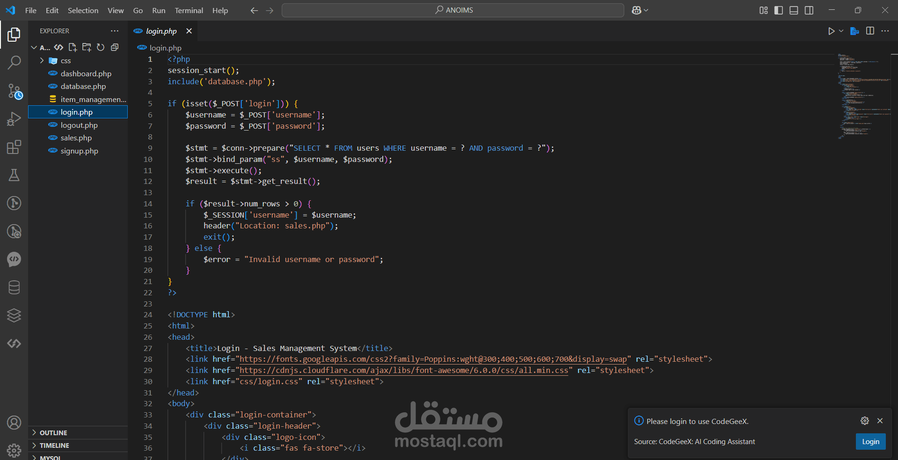
Task: Open the Extensions view
Action: [14, 147]
